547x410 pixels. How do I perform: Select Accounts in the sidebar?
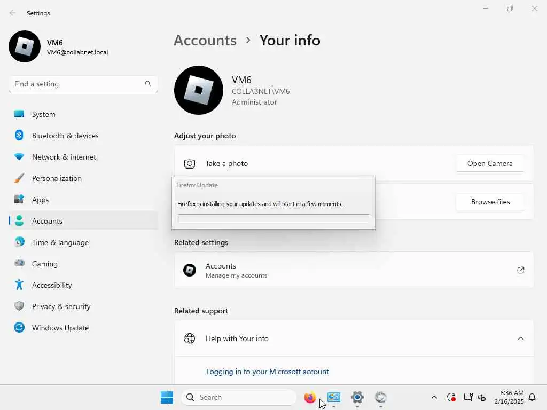(x=83, y=221)
